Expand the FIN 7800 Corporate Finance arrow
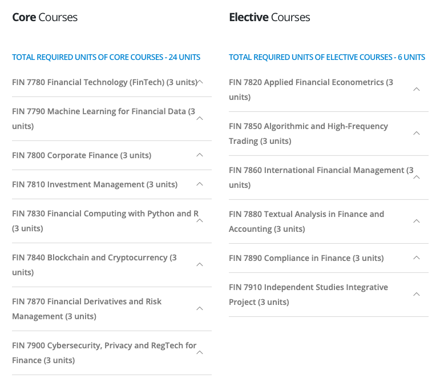Image resolution: width=448 pixels, height=378 pixels. tap(200, 155)
